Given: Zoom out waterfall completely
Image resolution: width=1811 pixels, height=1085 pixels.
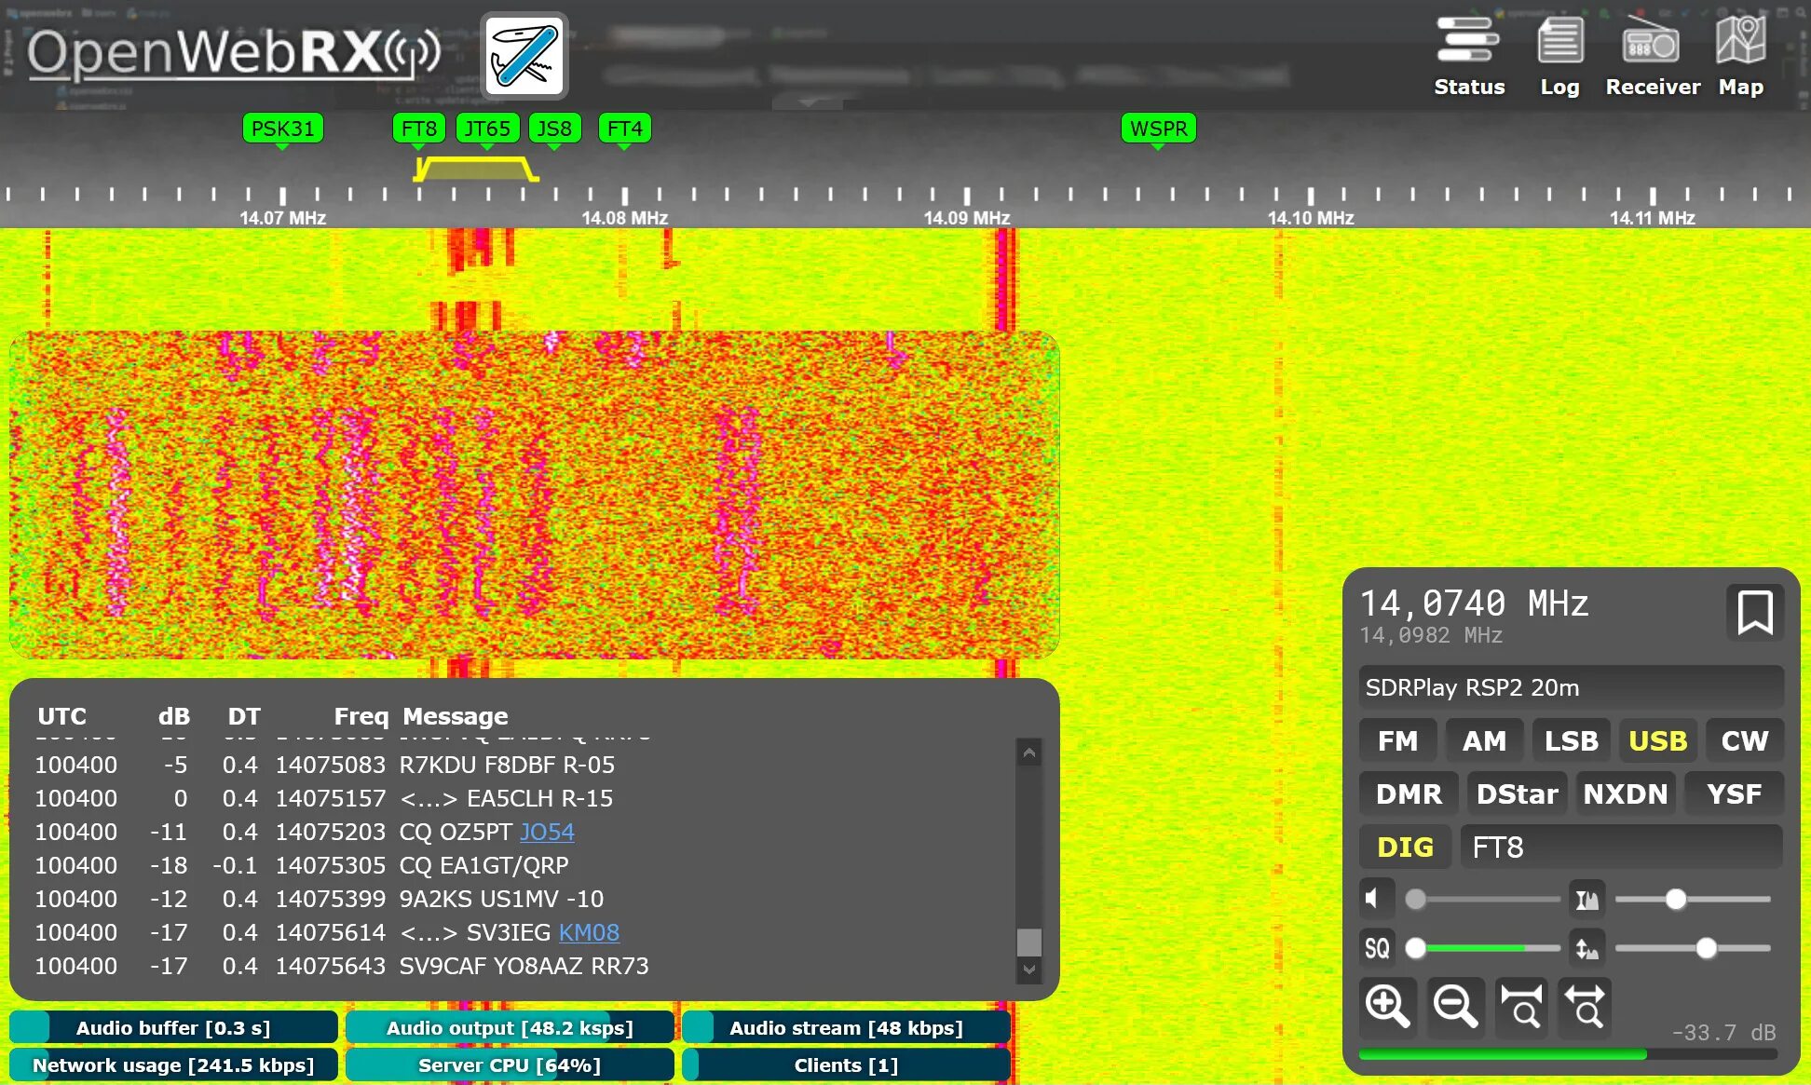Looking at the screenshot, I should click(1585, 1007).
